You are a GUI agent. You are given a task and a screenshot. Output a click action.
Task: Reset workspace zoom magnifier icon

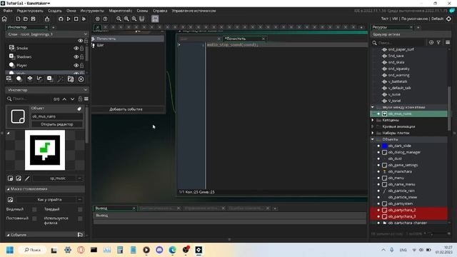134,19
